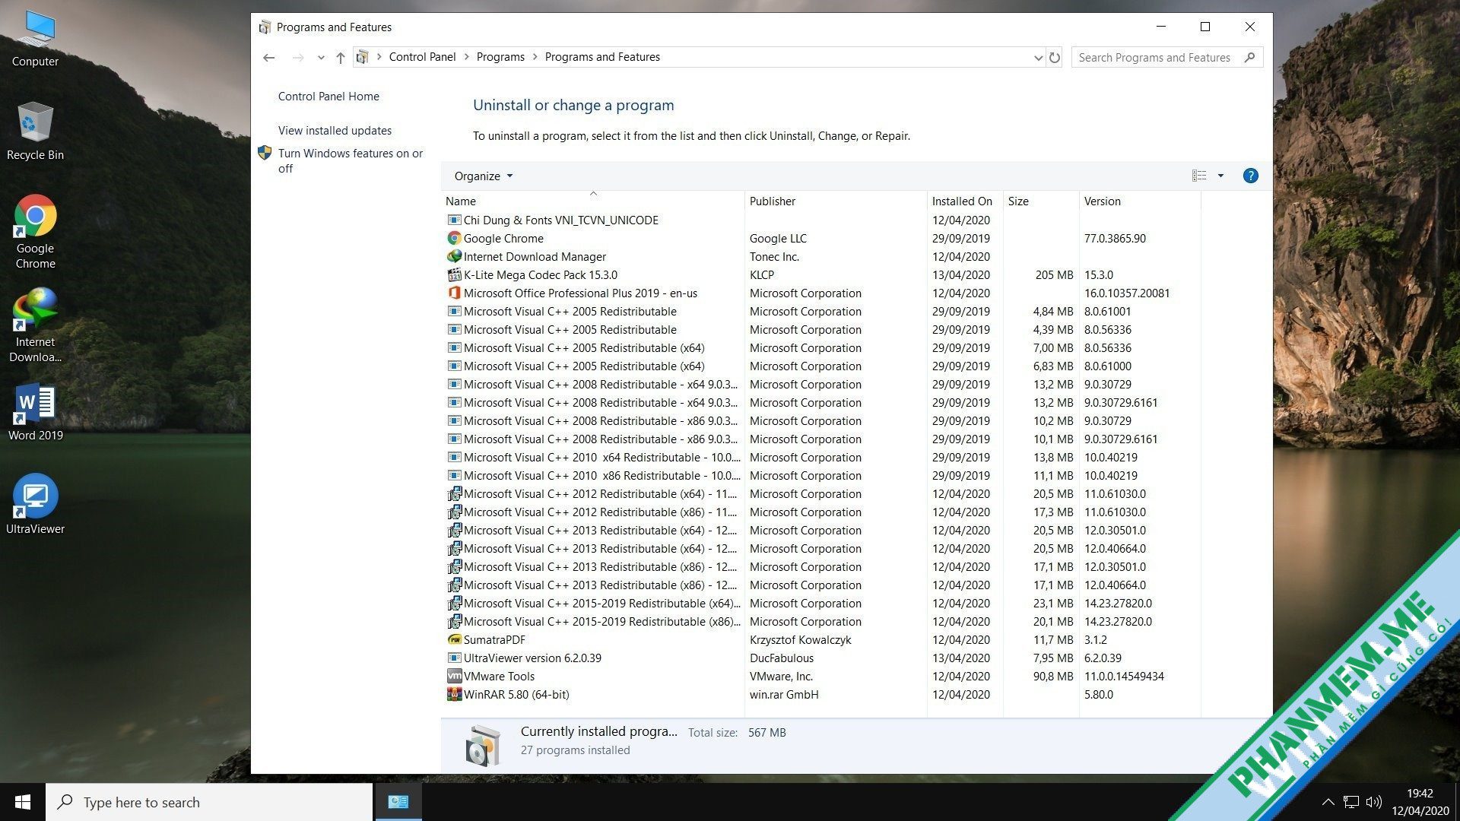1460x821 pixels.
Task: Click the Control Panel taskbar icon
Action: [398, 802]
